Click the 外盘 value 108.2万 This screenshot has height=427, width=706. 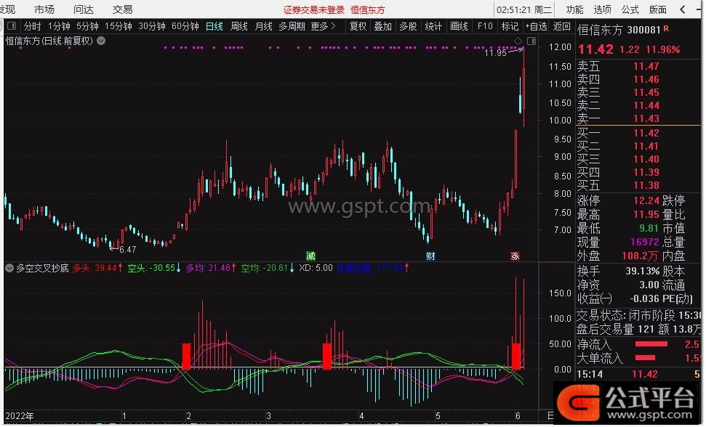tap(641, 256)
